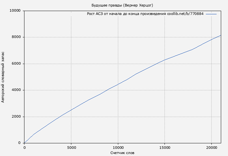The width and height of the screenshot is (228, 156).
Task: Click the x-axis label "Счетчик слов"
Action: [122, 153]
